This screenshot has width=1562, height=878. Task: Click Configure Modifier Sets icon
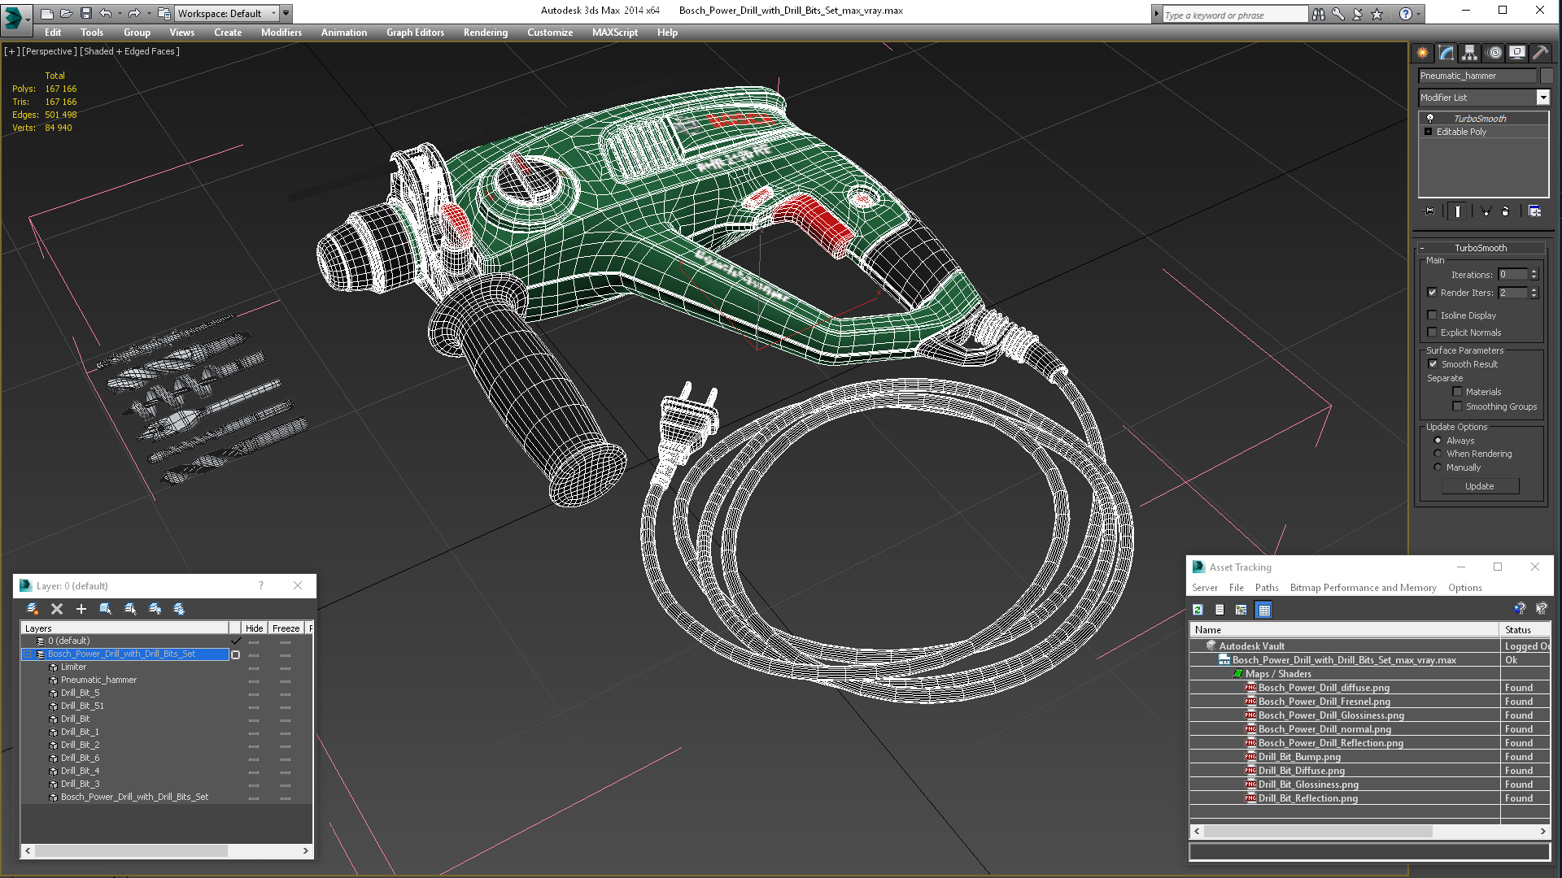tap(1535, 211)
